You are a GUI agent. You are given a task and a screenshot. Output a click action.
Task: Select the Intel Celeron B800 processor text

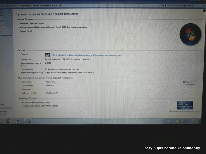67,60
